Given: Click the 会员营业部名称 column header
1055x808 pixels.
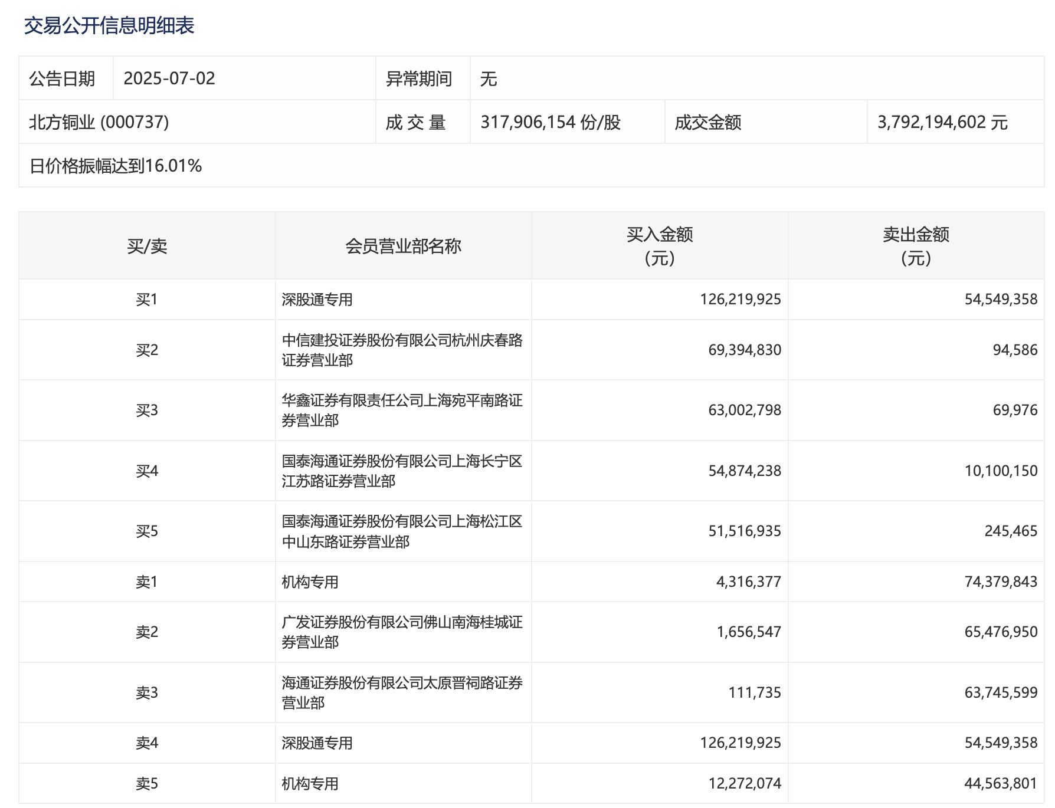Looking at the screenshot, I should [404, 246].
